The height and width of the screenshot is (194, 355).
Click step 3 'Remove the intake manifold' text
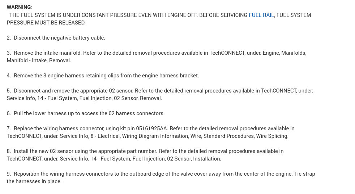click(x=48, y=53)
